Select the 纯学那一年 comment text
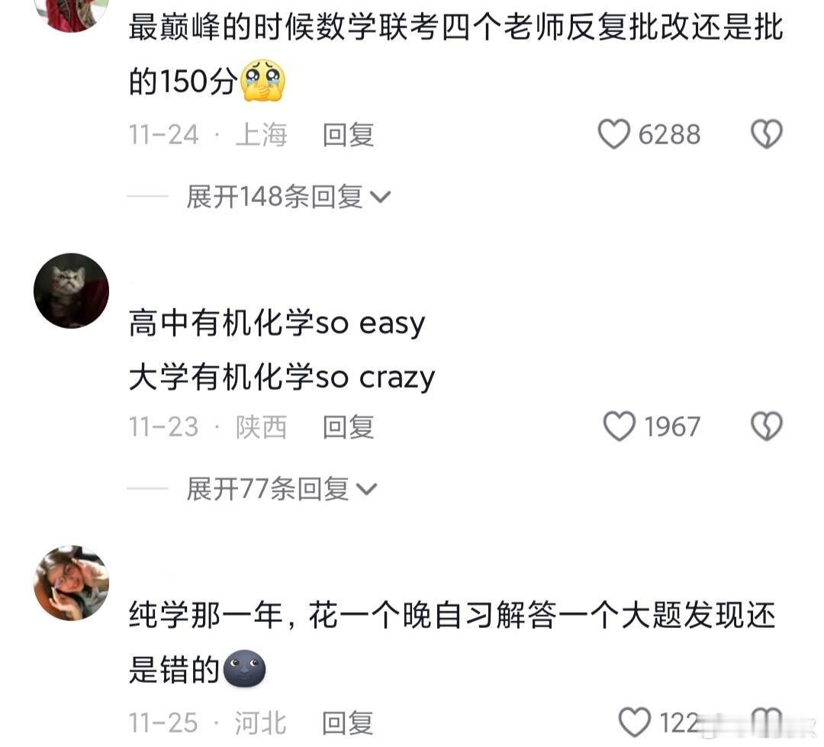Image resolution: width=824 pixels, height=747 pixels. (x=452, y=642)
